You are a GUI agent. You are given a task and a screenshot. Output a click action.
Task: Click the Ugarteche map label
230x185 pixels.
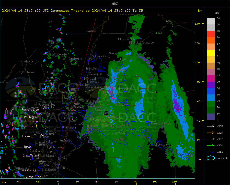tap(69, 127)
